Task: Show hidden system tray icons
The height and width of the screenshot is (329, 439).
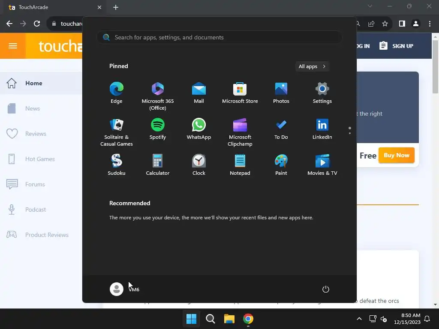Action: point(359,319)
